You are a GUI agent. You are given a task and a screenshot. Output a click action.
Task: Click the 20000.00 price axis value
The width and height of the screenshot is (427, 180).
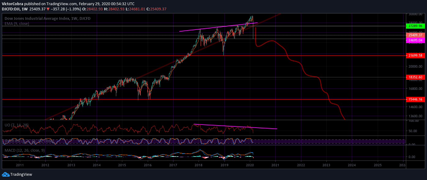[415, 66]
